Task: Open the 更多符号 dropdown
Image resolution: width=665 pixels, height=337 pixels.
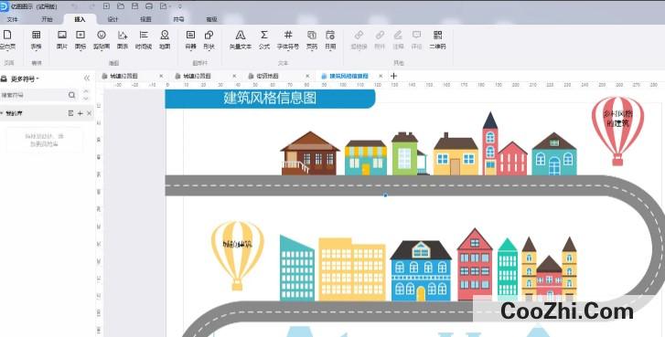Action: pyautogui.click(x=25, y=79)
